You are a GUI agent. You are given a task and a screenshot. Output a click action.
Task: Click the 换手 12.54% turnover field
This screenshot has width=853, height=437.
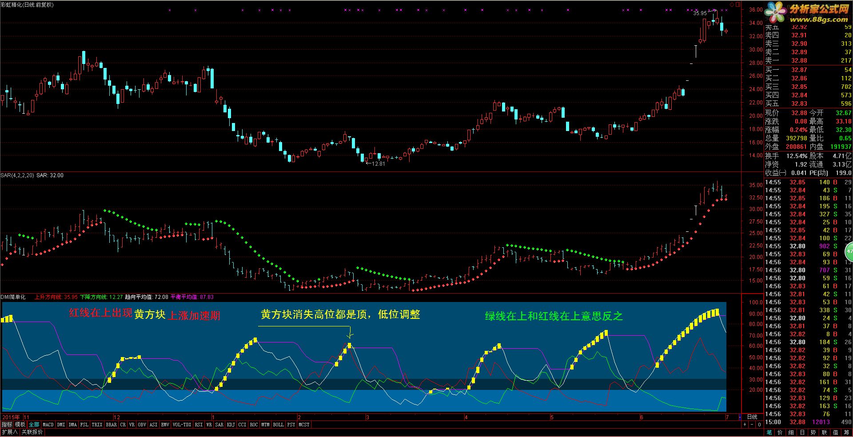pyautogui.click(x=786, y=156)
